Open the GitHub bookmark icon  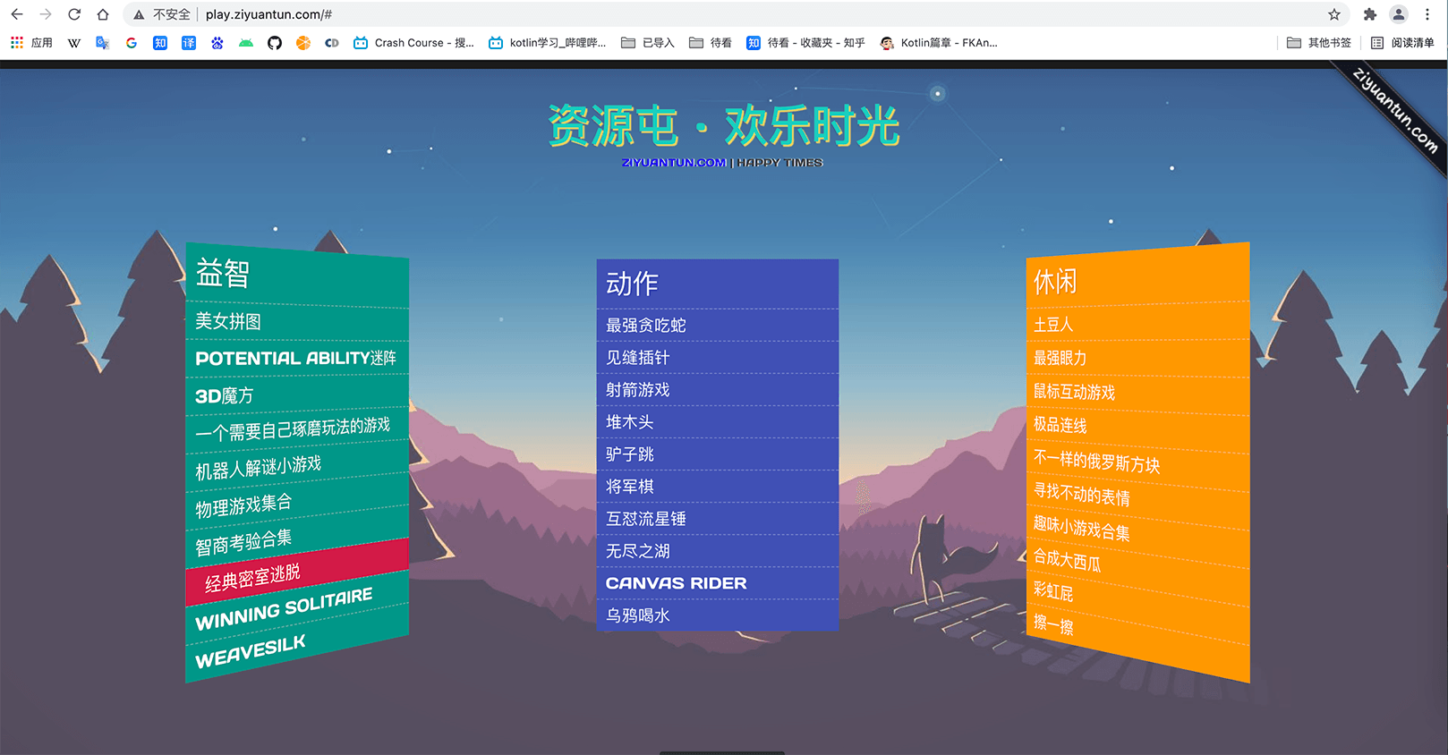pos(275,43)
